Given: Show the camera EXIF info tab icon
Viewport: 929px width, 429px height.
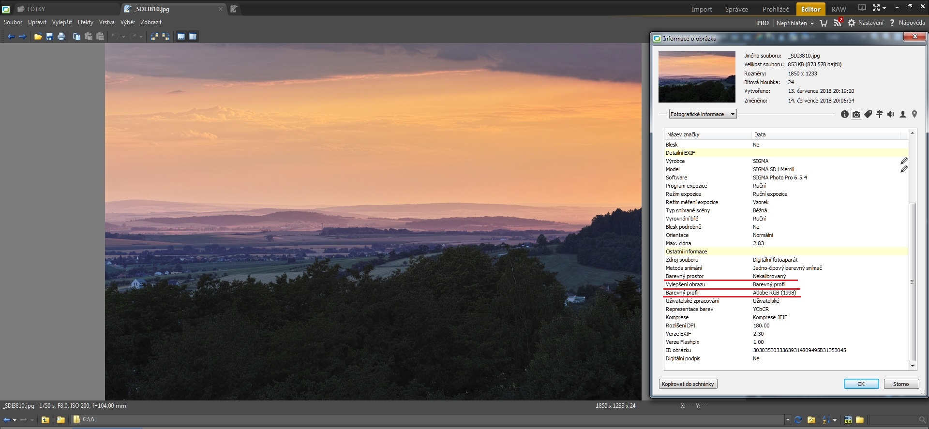Looking at the screenshot, I should (x=856, y=114).
